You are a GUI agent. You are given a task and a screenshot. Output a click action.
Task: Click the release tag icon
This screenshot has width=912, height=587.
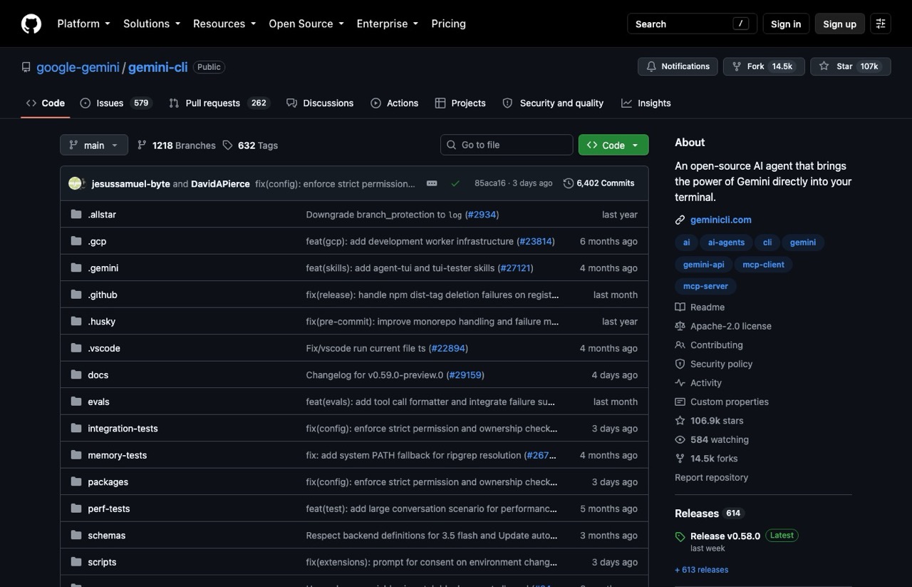tap(680, 536)
